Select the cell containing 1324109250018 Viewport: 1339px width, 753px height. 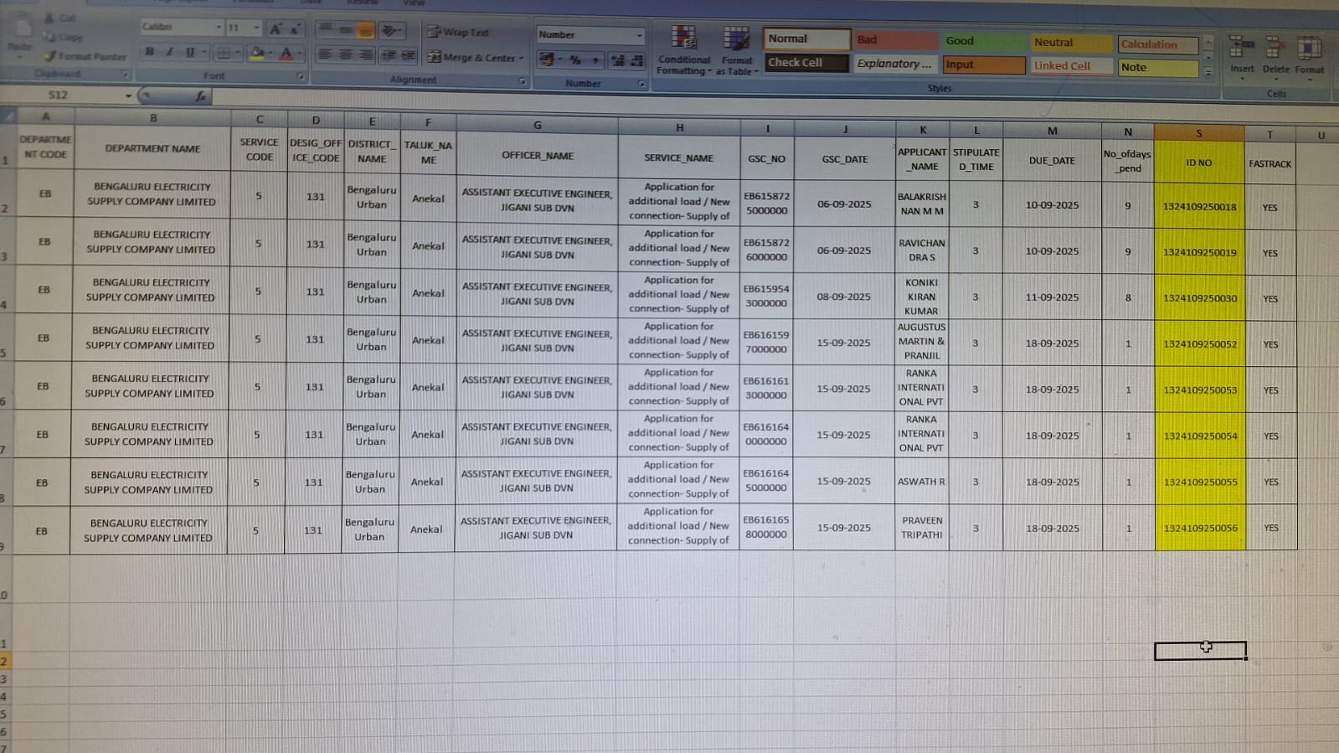point(1199,206)
